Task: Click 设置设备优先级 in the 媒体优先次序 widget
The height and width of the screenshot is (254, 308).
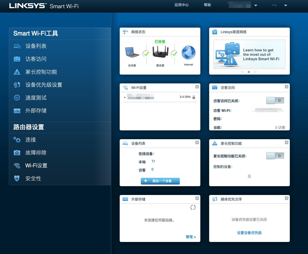Action: (x=249, y=233)
